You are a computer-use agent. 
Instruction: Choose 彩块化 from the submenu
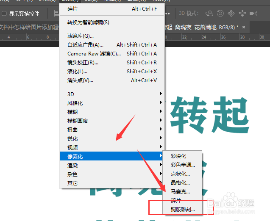point(182,156)
